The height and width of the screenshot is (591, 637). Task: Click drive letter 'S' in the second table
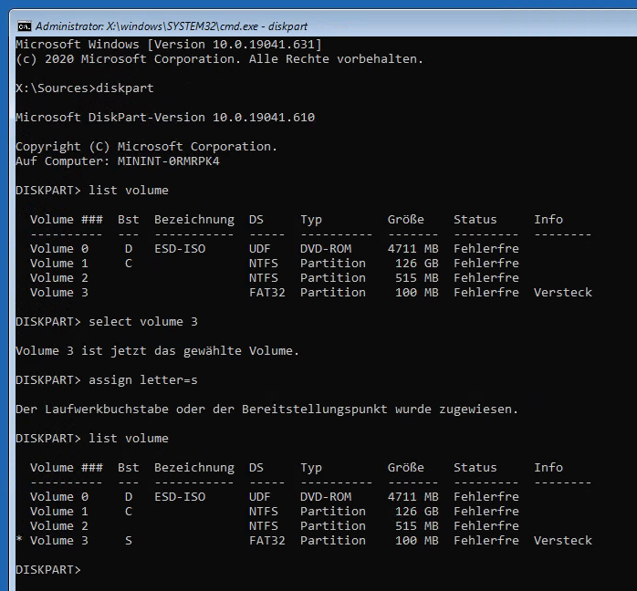pyautogui.click(x=129, y=541)
